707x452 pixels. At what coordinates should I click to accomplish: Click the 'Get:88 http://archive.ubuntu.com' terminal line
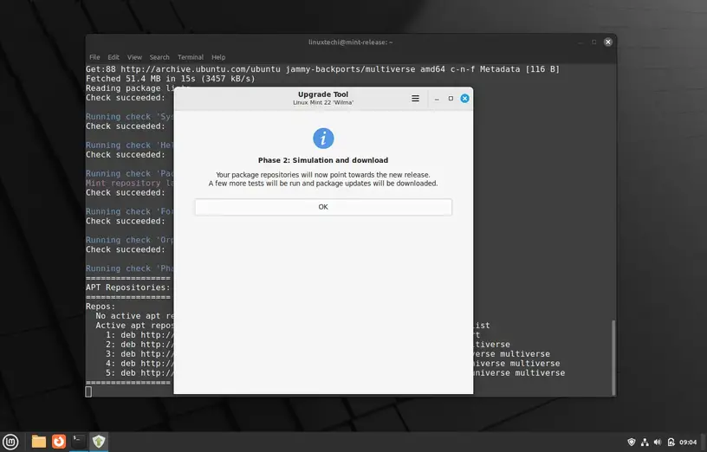point(322,69)
